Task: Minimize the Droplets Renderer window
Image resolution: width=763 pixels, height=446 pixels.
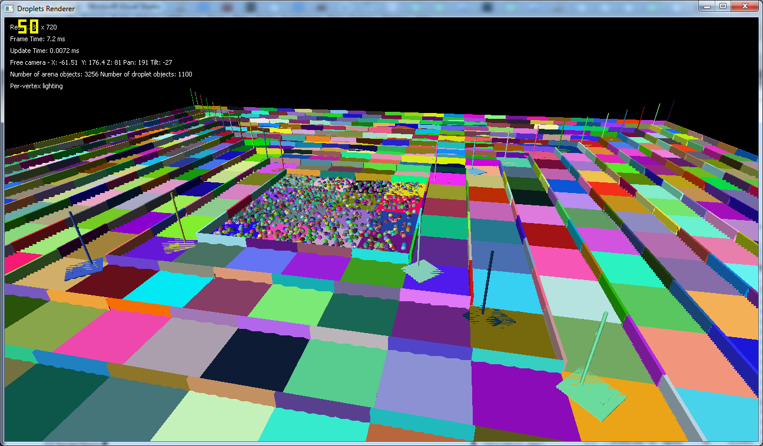Action: 707,5
